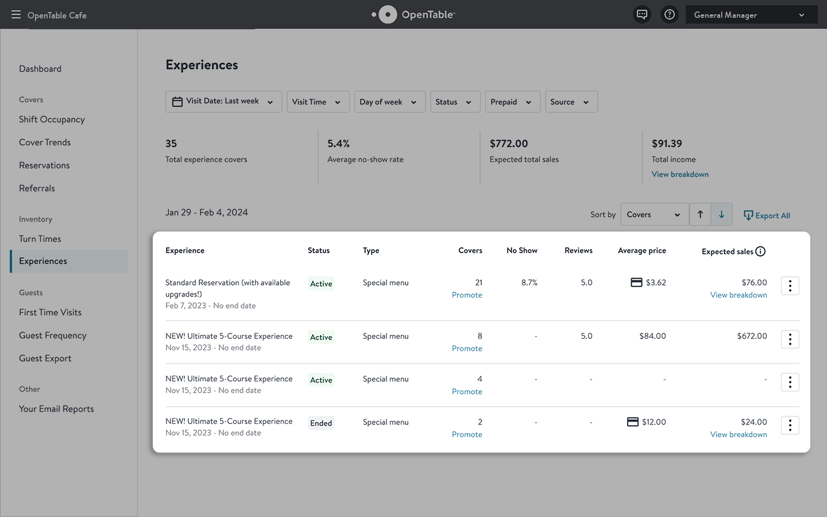Open options menu for the Ended experience row
Screen dimensions: 827x517
tap(790, 425)
